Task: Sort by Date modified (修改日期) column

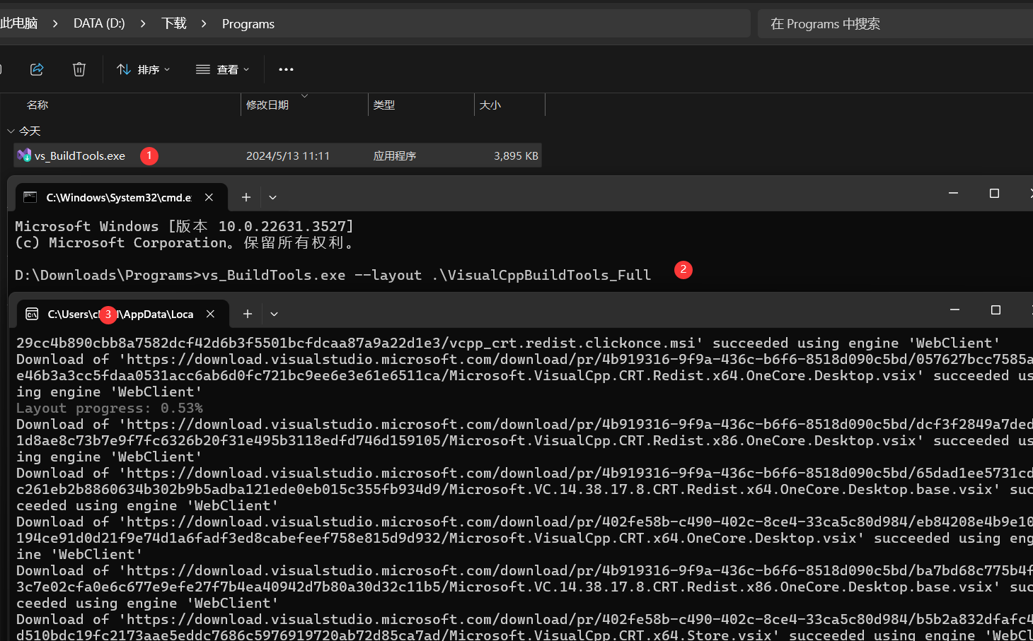Action: coord(267,105)
